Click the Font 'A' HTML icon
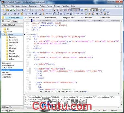The height and width of the screenshot is (113, 124). tap(18, 14)
